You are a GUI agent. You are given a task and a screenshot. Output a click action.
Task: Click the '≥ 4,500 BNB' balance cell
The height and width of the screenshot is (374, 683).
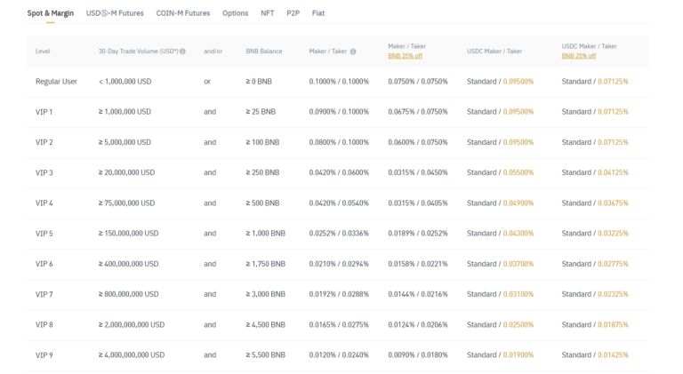266,325
